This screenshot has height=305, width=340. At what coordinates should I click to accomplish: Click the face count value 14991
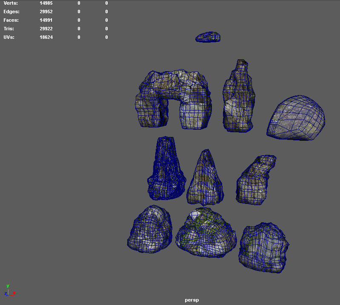click(46, 20)
